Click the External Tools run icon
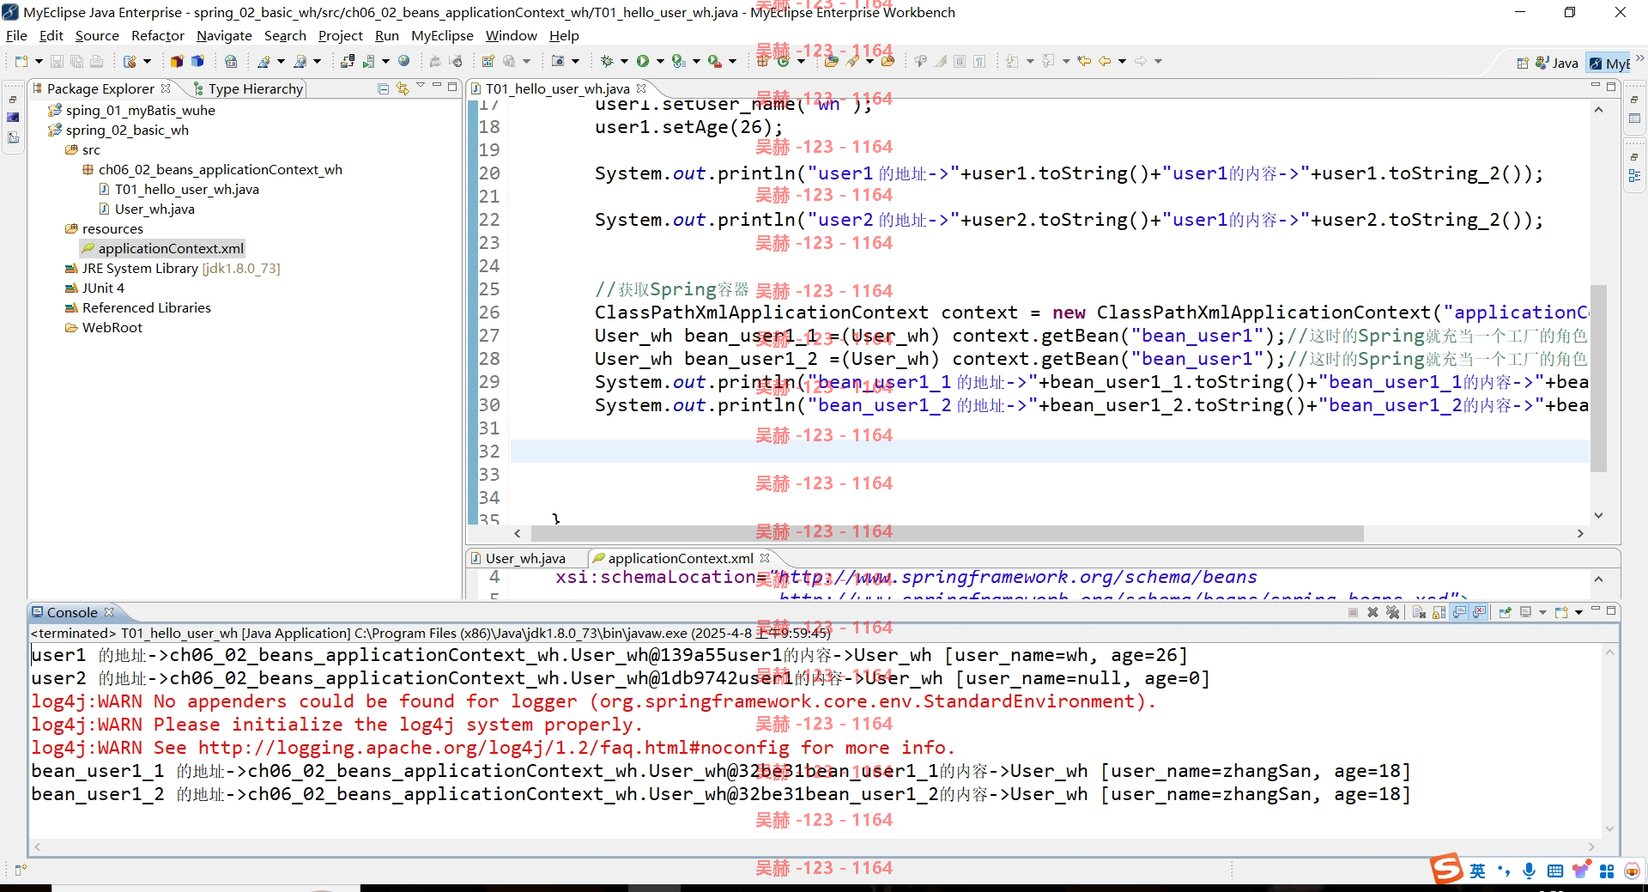This screenshot has width=1648, height=892. pos(714,61)
